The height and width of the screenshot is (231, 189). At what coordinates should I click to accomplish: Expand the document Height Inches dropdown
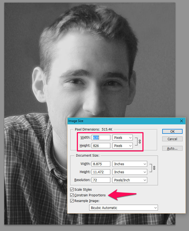130,172
